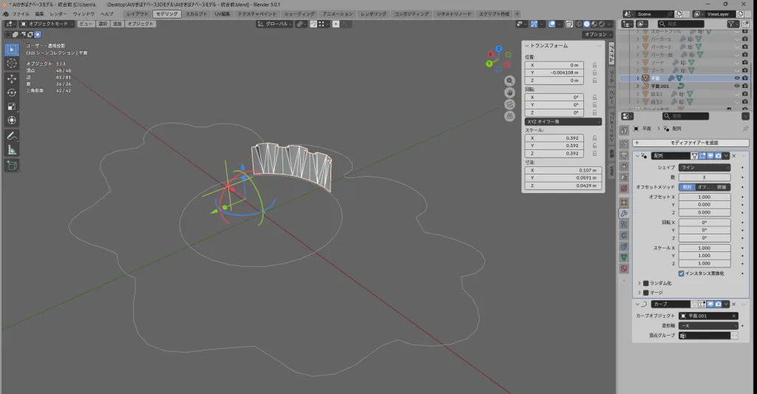Open the シェイプ ライン dropdown

coord(705,168)
